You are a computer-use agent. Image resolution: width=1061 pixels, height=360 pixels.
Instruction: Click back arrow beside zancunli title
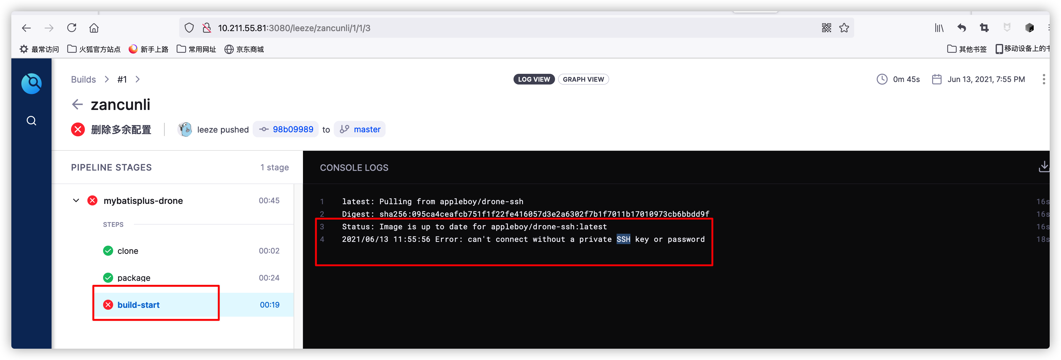pyautogui.click(x=77, y=104)
